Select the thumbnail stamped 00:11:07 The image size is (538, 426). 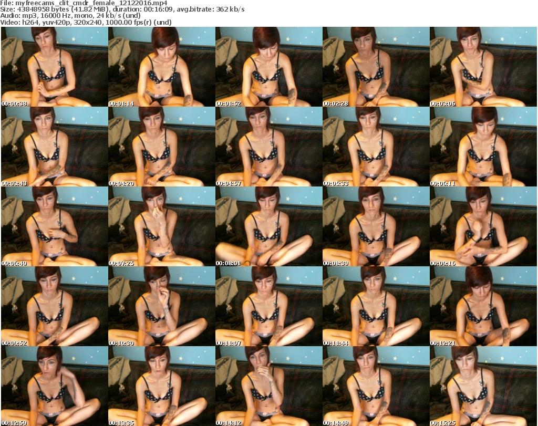click(x=268, y=306)
